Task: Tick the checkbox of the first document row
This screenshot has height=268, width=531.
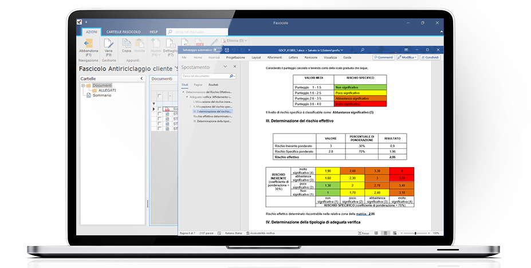Action: (160, 109)
